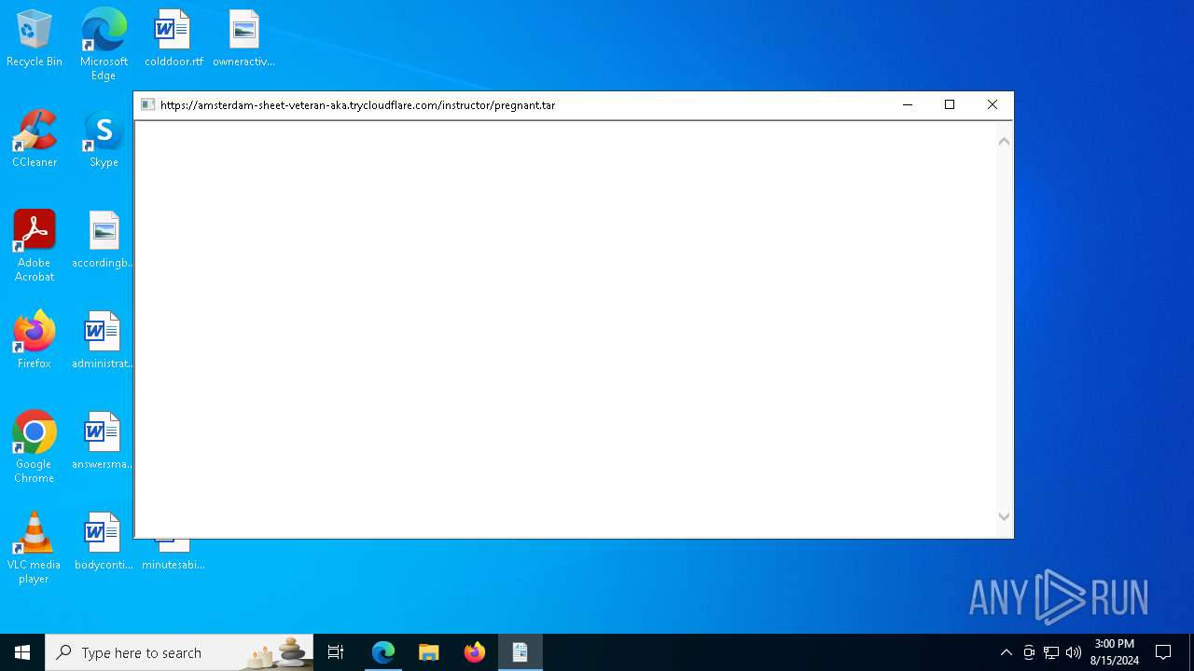Image resolution: width=1194 pixels, height=671 pixels.
Task: Click the trycloudflare URL title text
Action: tap(358, 105)
